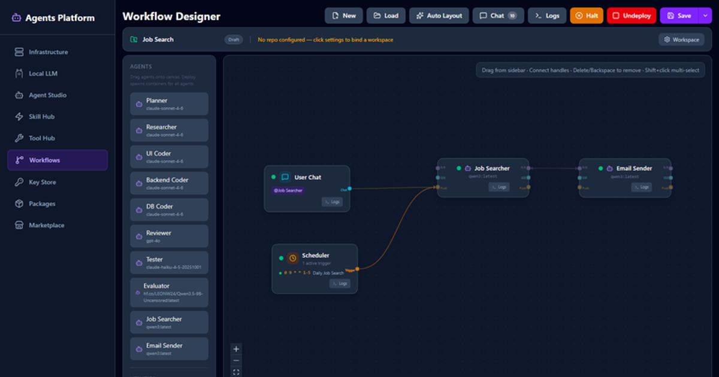Click the Job Searcher sidebar agent icon
The image size is (719, 377).
pos(139,322)
